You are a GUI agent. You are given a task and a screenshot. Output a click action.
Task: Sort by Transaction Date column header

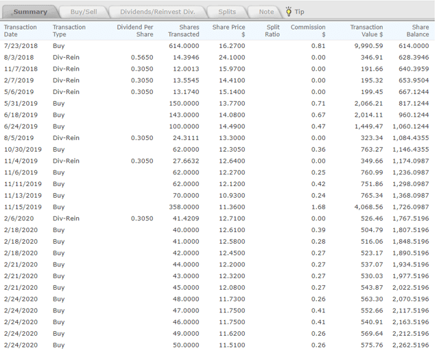[x=21, y=30]
